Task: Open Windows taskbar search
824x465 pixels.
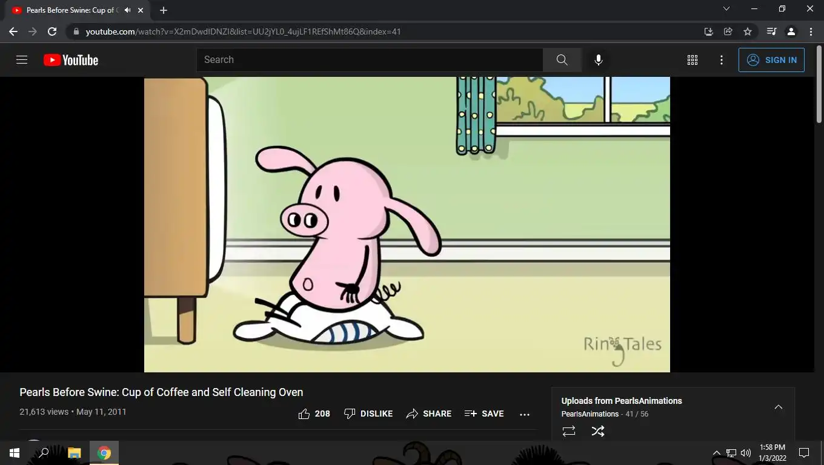Action: [44, 453]
